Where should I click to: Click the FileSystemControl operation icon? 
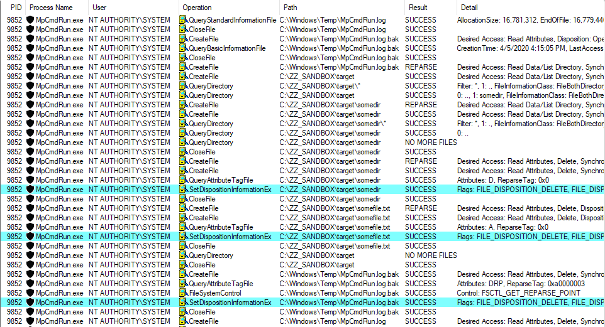[184, 293]
